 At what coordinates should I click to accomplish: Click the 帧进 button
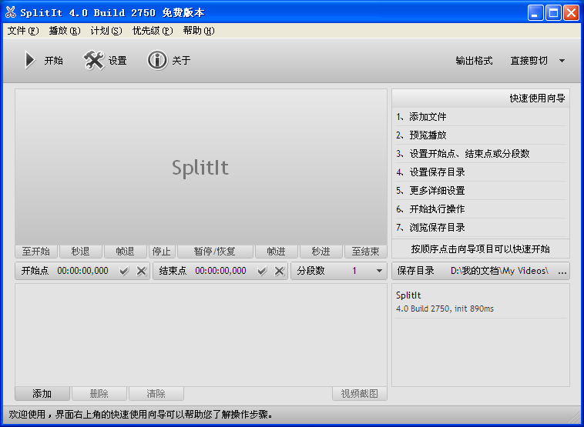277,252
